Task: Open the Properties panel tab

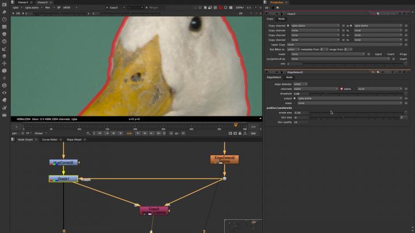Action: point(277,2)
